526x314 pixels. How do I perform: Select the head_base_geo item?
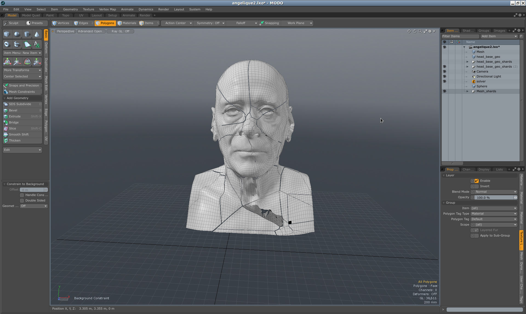point(488,57)
